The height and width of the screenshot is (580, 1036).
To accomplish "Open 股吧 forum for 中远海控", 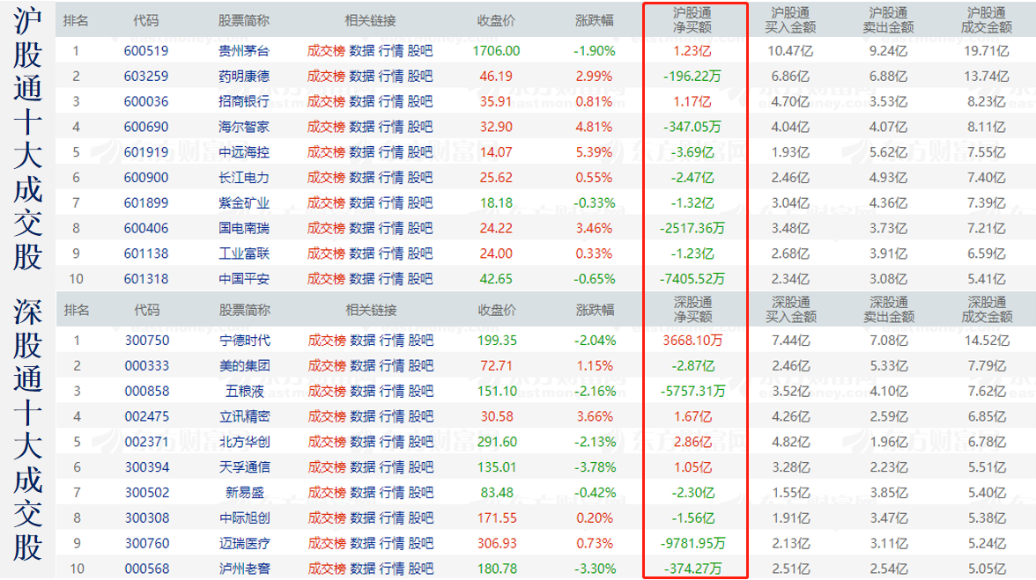I will [x=421, y=152].
